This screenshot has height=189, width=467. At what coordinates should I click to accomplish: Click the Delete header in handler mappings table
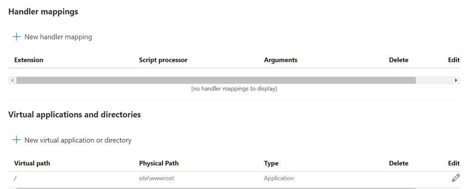[x=399, y=60]
